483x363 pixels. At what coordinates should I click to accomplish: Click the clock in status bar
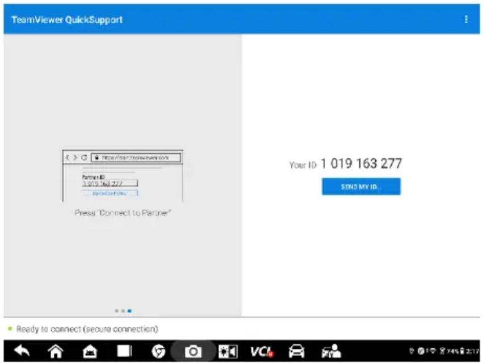tap(472, 351)
